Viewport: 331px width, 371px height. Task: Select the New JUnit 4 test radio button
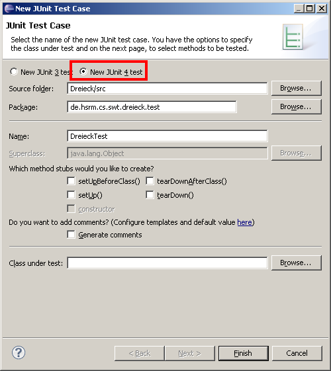tap(83, 71)
